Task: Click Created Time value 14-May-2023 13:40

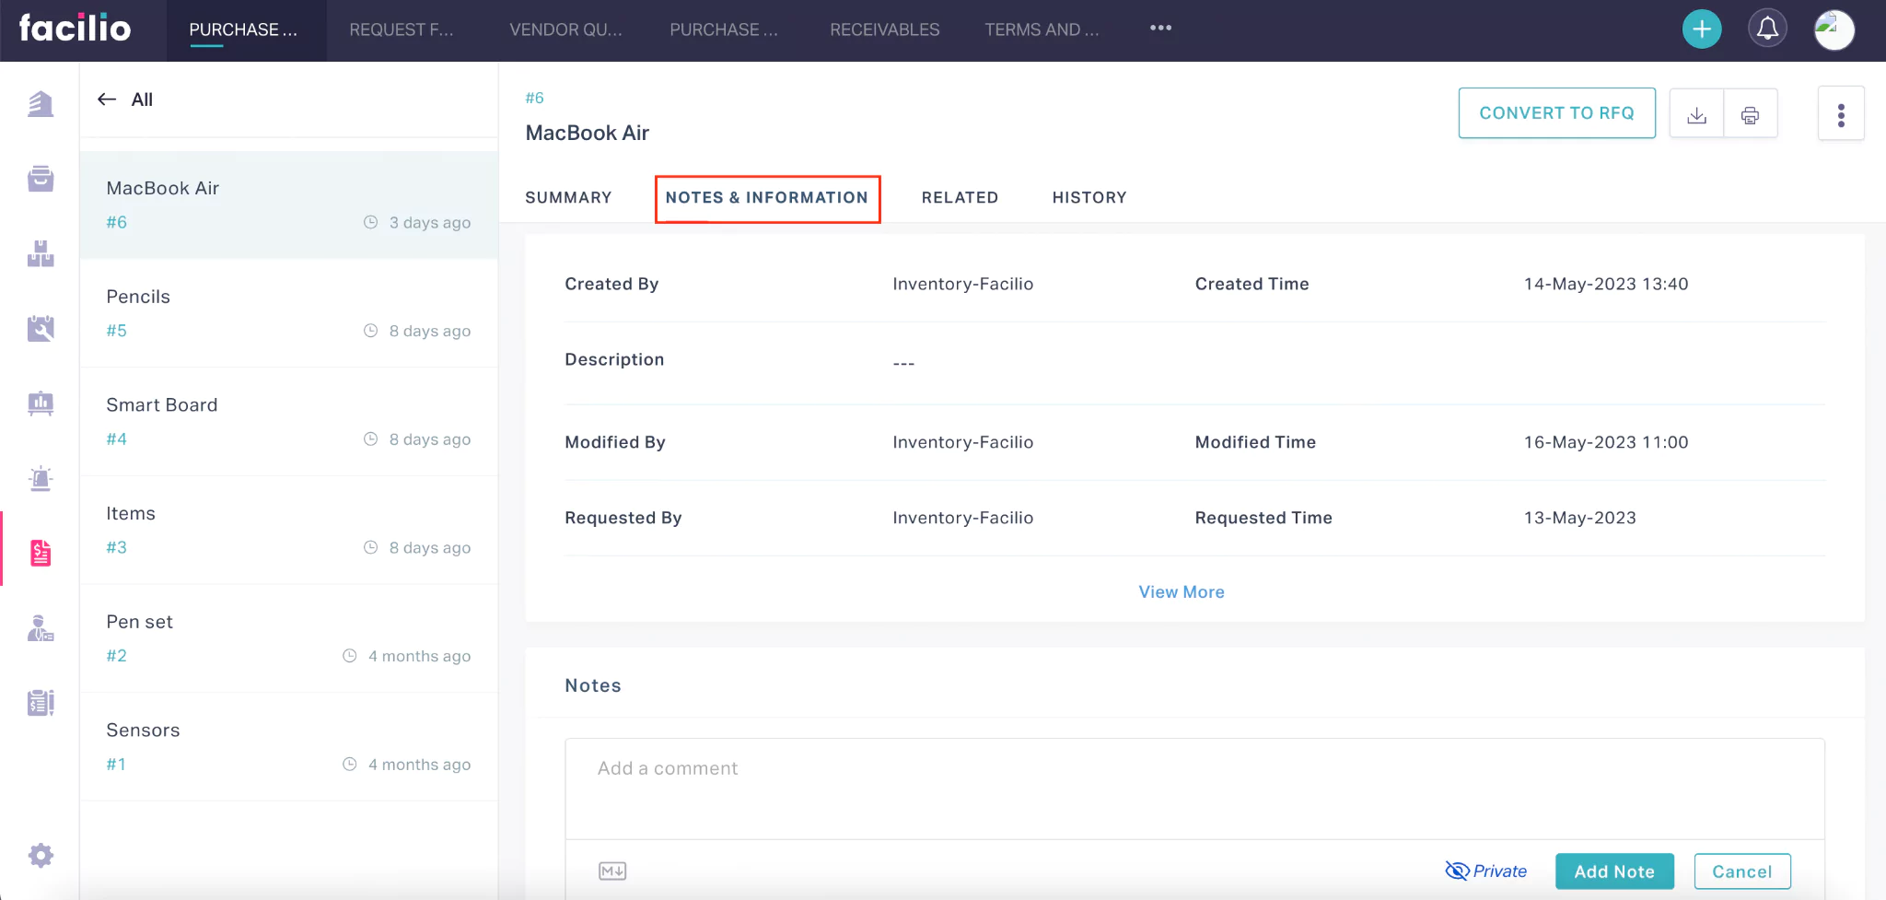Action: click(1605, 284)
